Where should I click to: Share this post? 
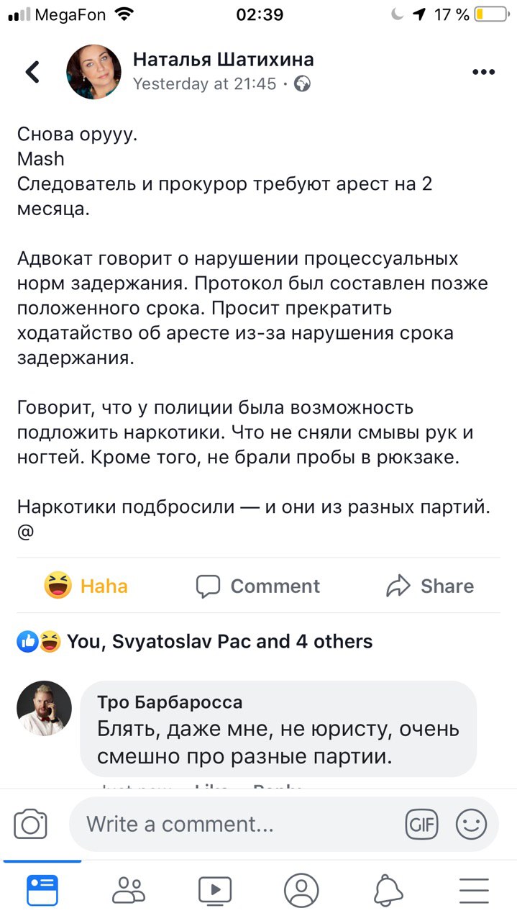click(x=430, y=586)
